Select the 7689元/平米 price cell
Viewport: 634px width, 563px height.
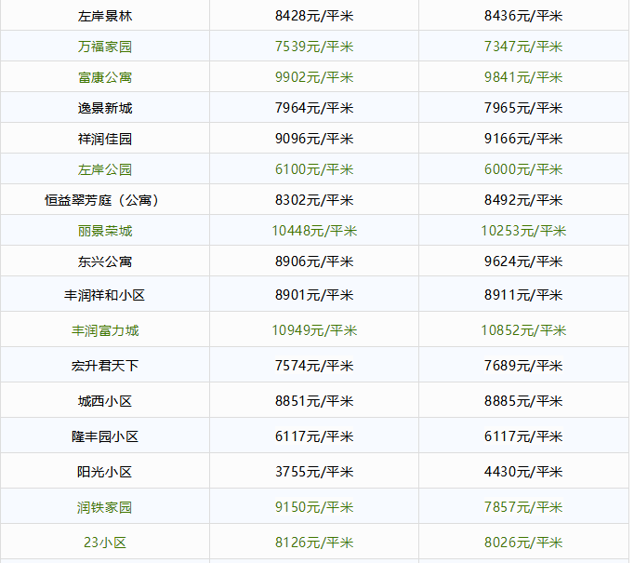point(523,366)
